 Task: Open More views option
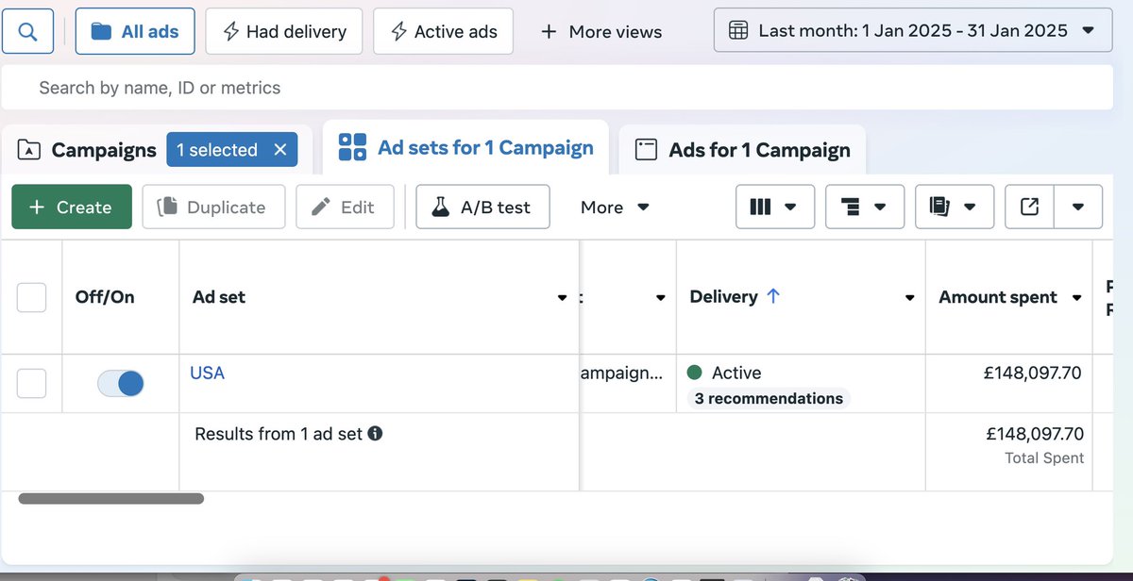(x=600, y=31)
